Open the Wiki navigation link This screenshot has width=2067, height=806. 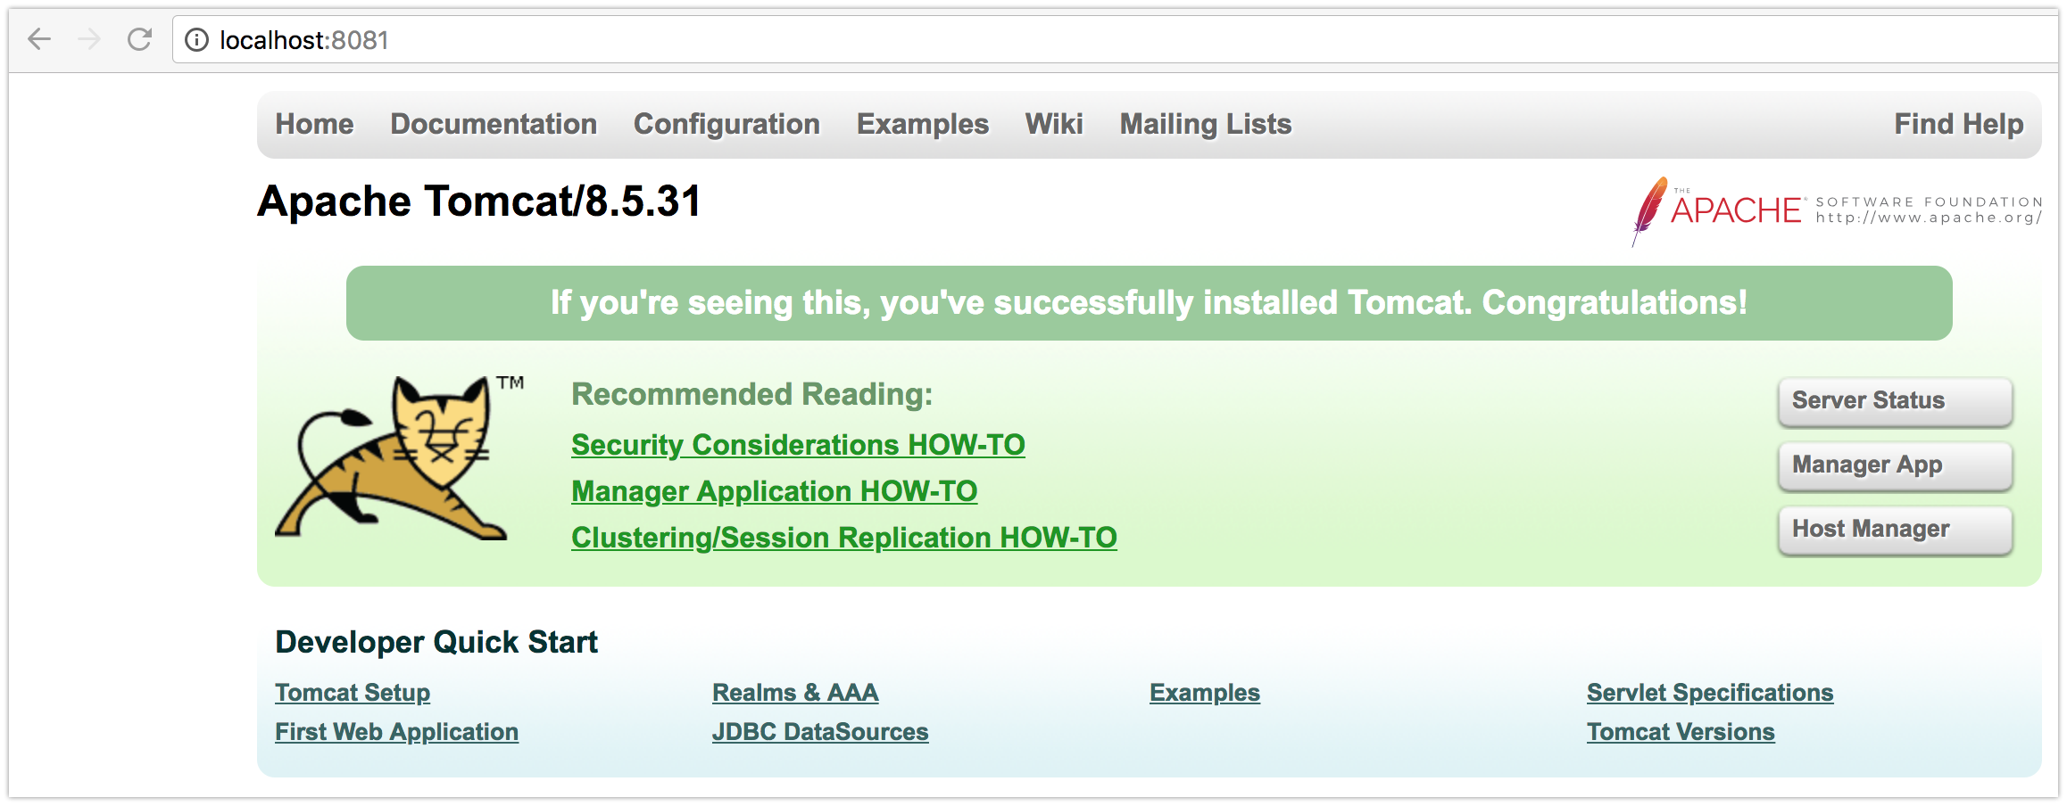click(1054, 124)
